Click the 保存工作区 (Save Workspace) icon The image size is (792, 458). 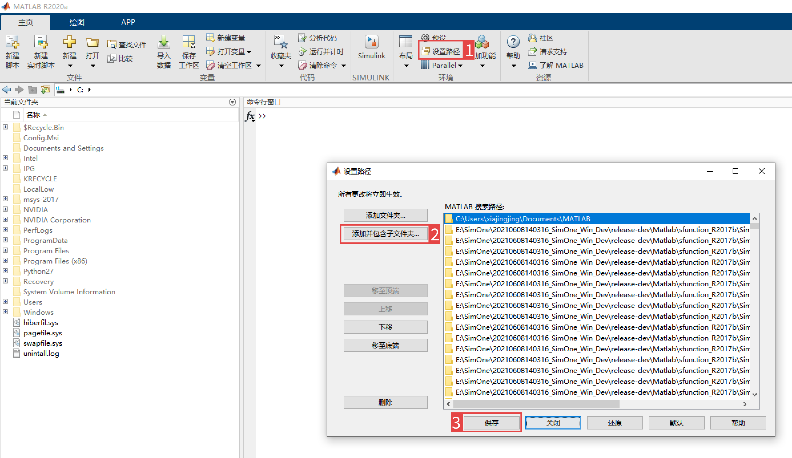(189, 42)
